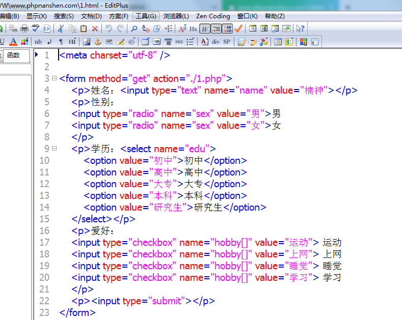Collapse the select block at line 9

[x=54, y=149]
